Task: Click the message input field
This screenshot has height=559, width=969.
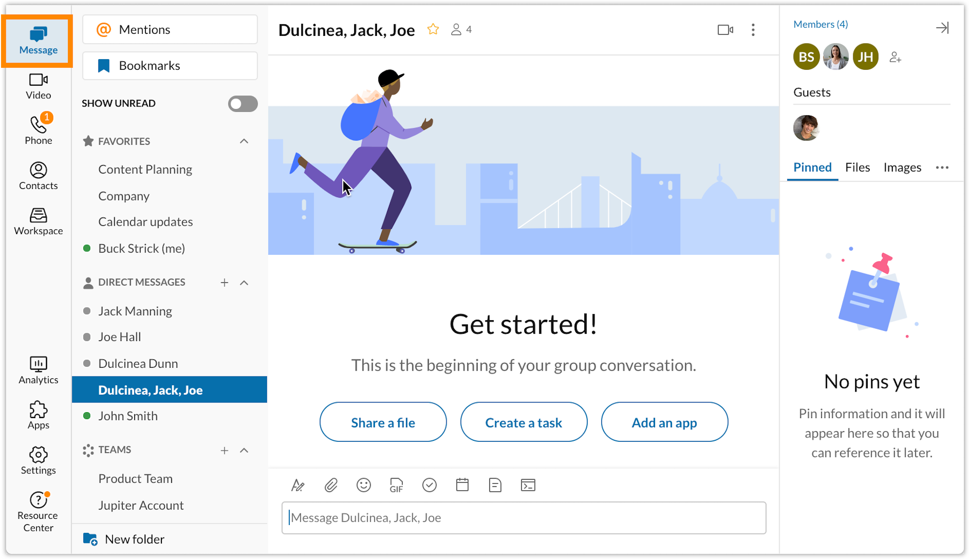Action: tap(523, 518)
